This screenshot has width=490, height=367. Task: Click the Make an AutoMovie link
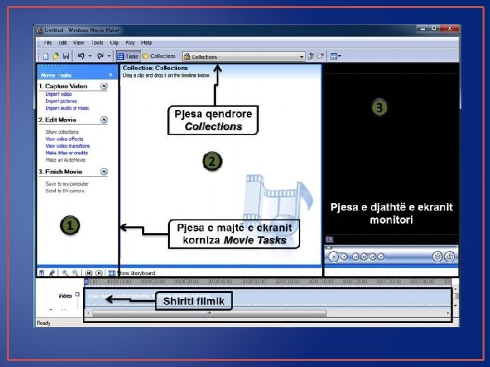[x=65, y=160]
